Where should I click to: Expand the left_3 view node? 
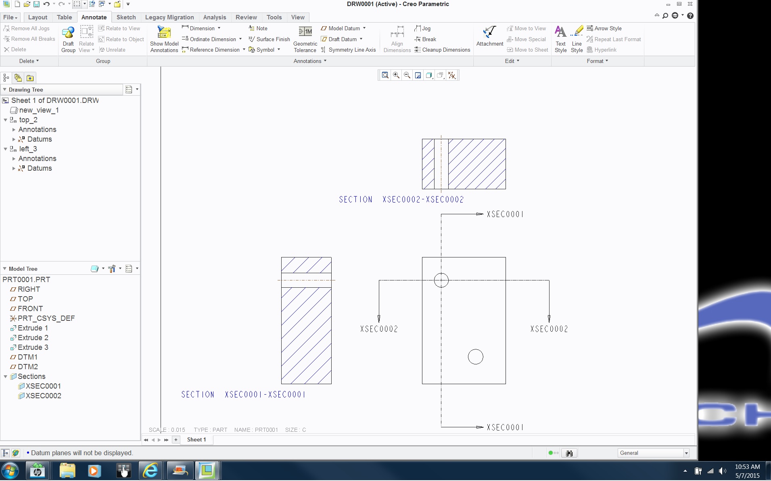pos(5,149)
